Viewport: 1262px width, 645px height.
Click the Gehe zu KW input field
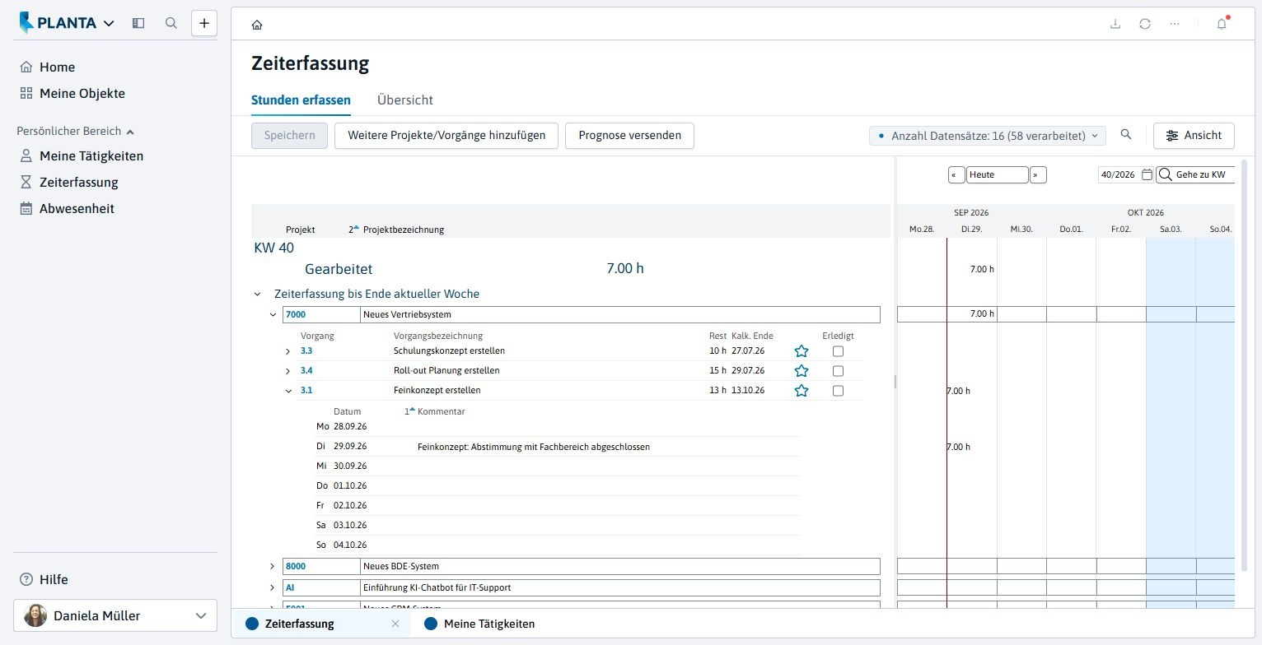[x=1195, y=174]
